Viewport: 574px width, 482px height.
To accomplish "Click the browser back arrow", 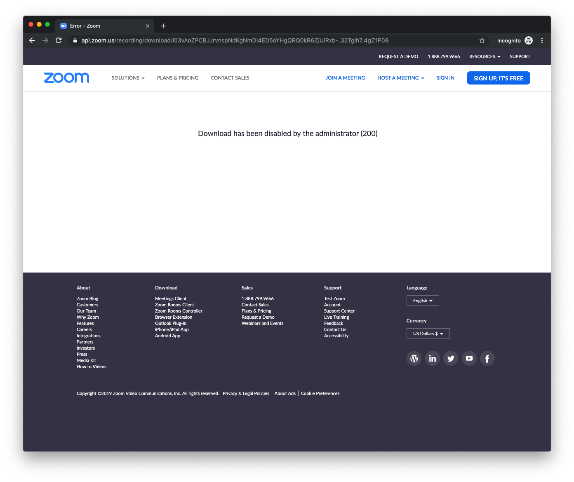I will pos(32,40).
